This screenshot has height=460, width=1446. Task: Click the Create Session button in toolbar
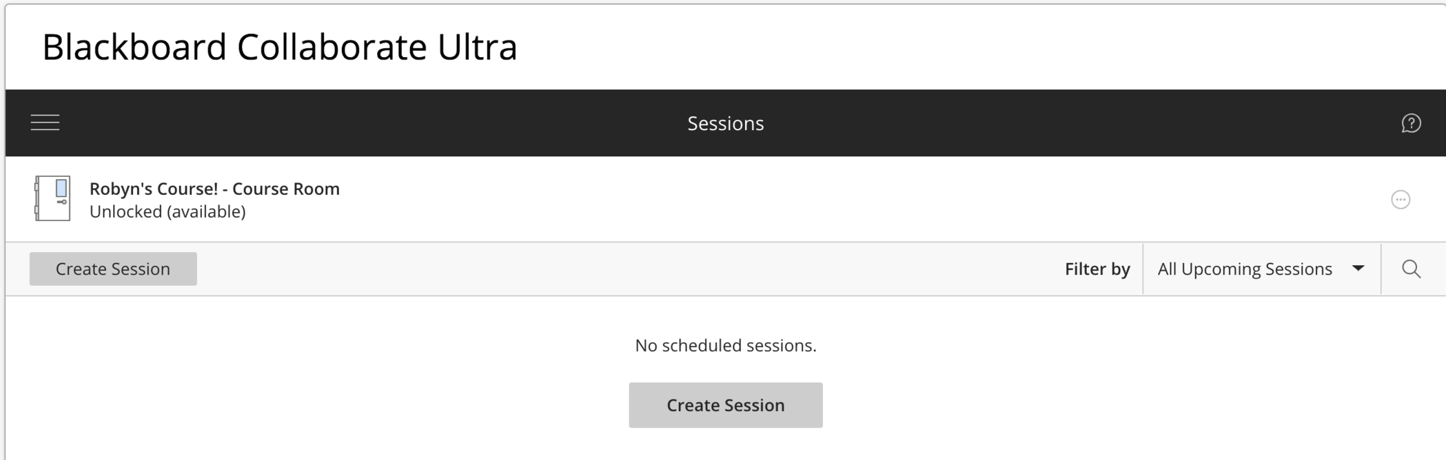[x=113, y=269]
